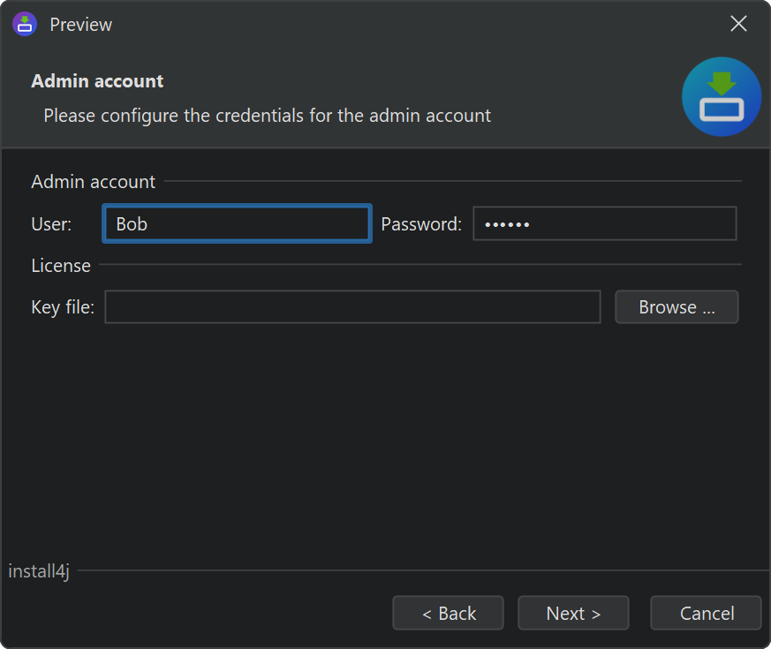Click the install4j footer text
The height and width of the screenshot is (649, 771).
(x=39, y=571)
